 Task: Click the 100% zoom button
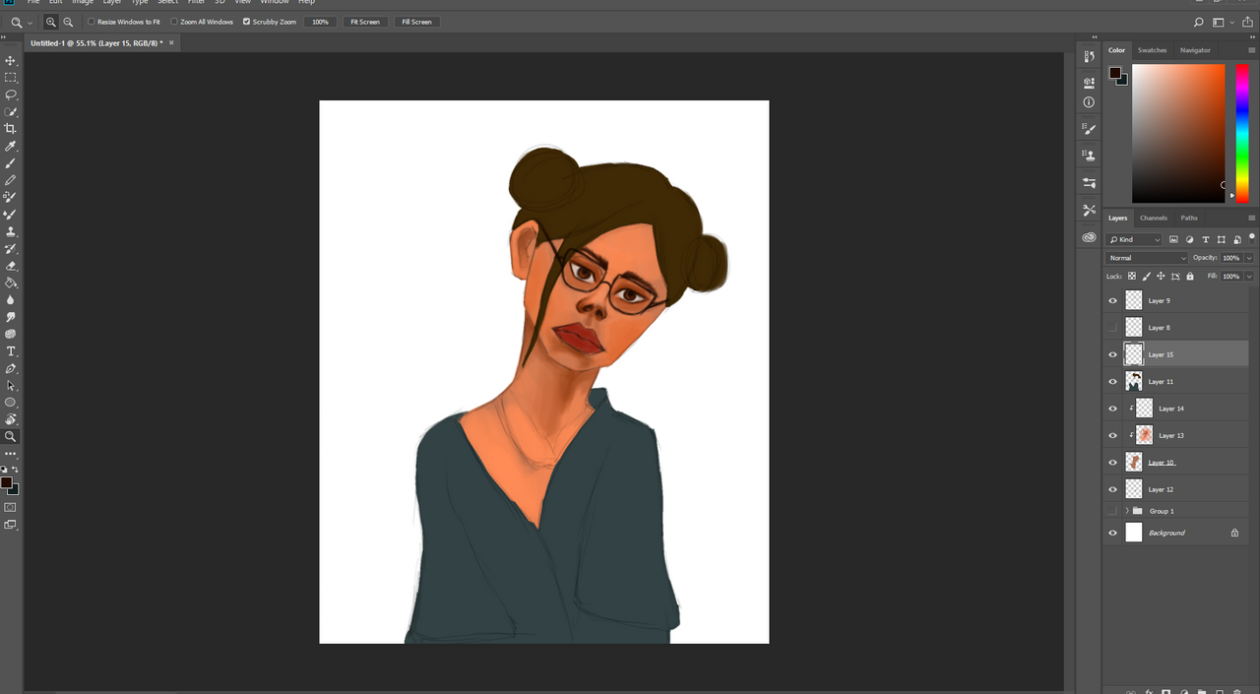tap(320, 22)
